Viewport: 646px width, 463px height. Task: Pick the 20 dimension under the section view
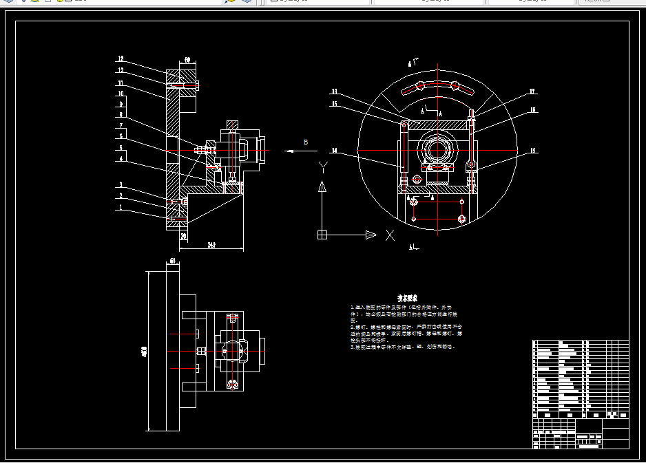click(183, 236)
